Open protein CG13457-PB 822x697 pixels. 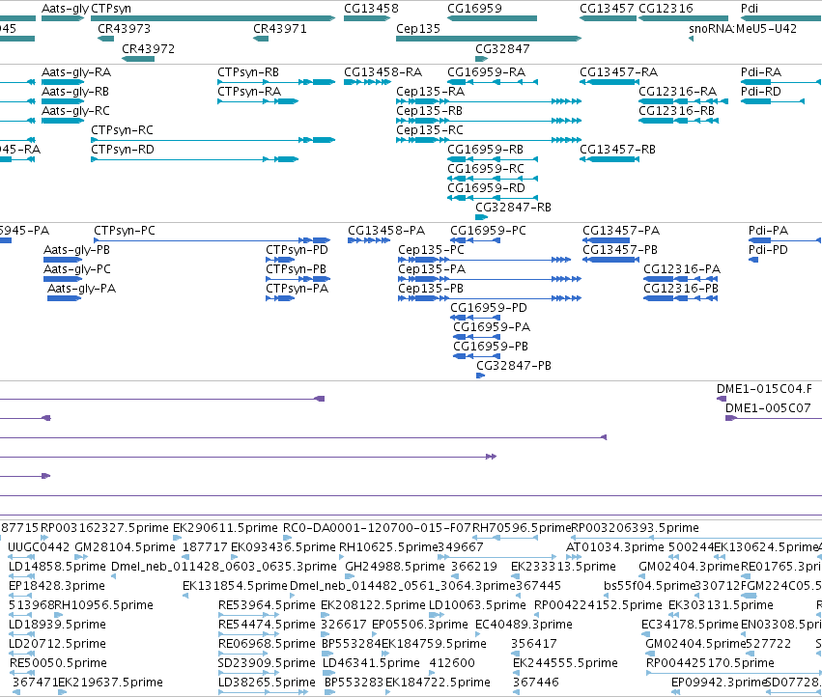click(x=610, y=260)
